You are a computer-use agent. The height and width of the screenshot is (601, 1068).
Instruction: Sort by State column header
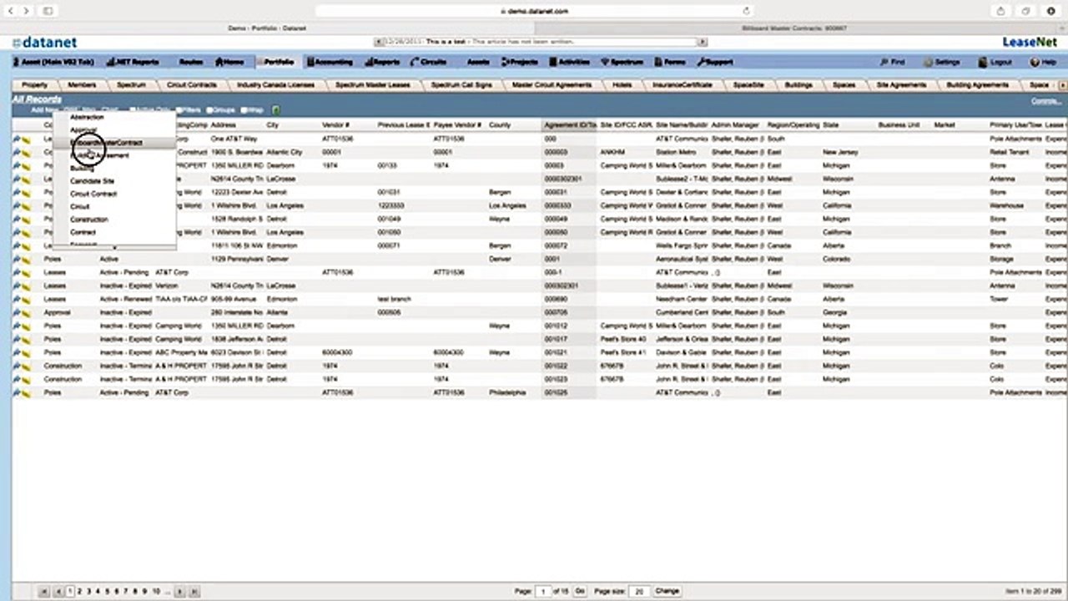tap(831, 125)
